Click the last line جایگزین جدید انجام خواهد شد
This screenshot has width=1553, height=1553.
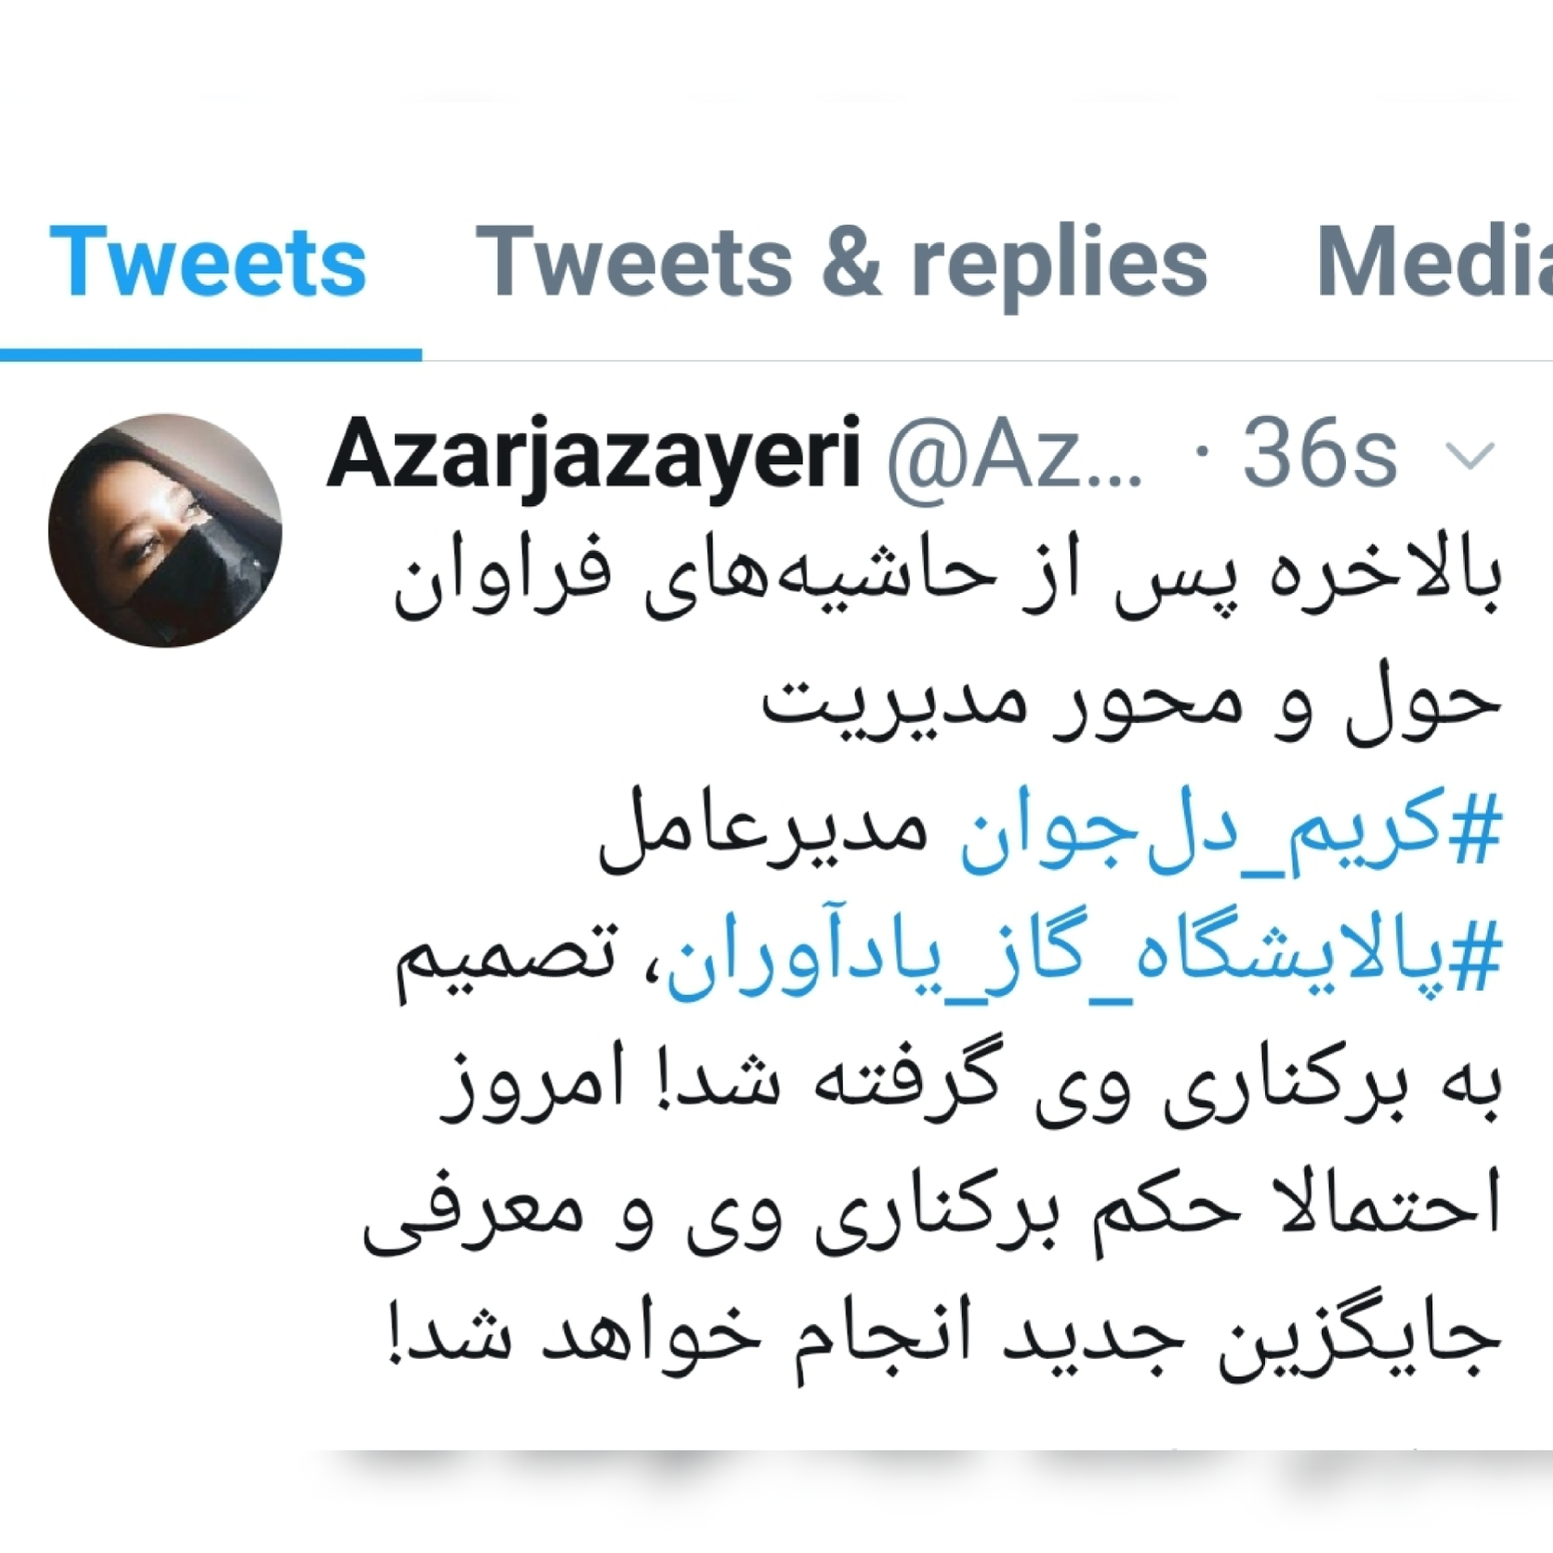click(944, 1339)
